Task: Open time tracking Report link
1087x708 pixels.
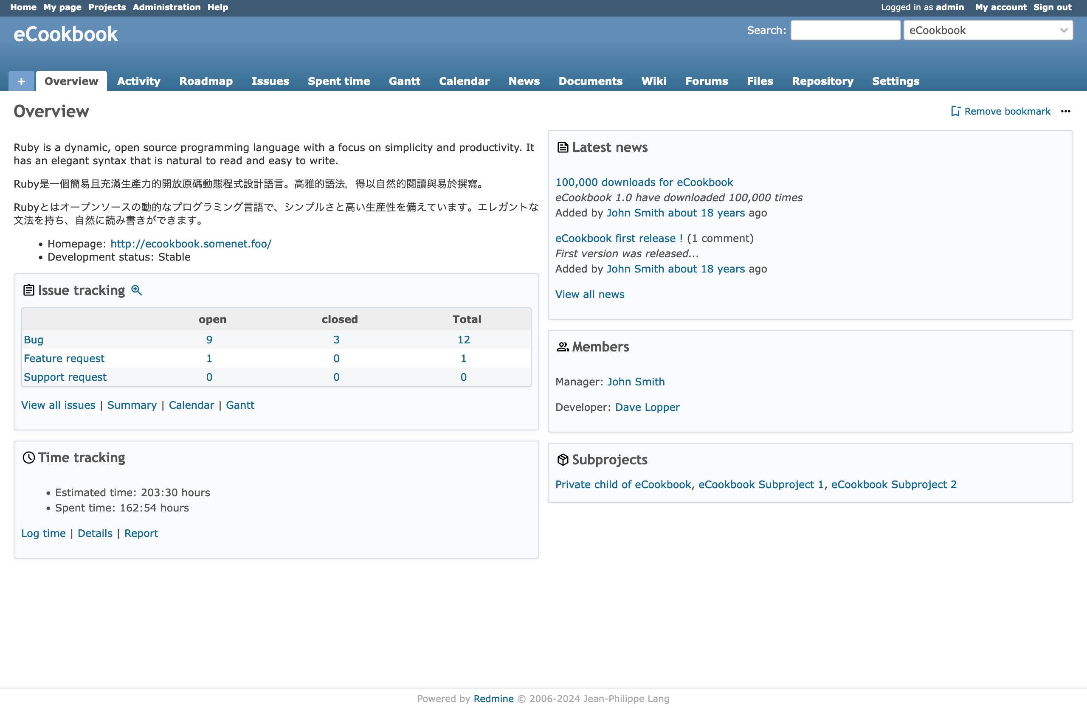Action: (141, 534)
